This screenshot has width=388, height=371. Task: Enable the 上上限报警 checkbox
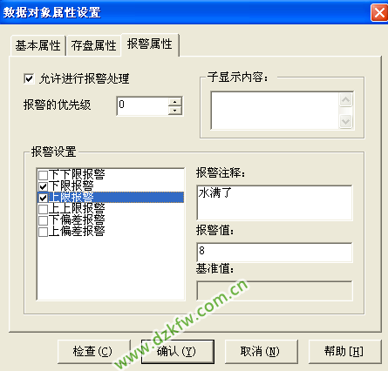pos(44,209)
